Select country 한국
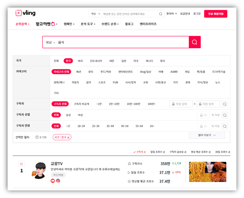 click(68, 61)
